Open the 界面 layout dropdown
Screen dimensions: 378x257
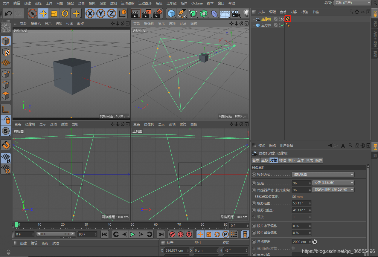pyautogui.click(x=352, y=3)
